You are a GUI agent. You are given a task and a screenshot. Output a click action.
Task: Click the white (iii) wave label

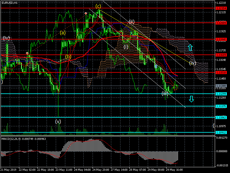[x=165, y=93]
